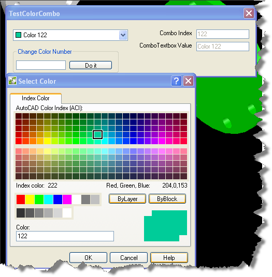Screen dimensions: 272x277
Task: Pick the green standard color swatch
Action: click(x=39, y=199)
